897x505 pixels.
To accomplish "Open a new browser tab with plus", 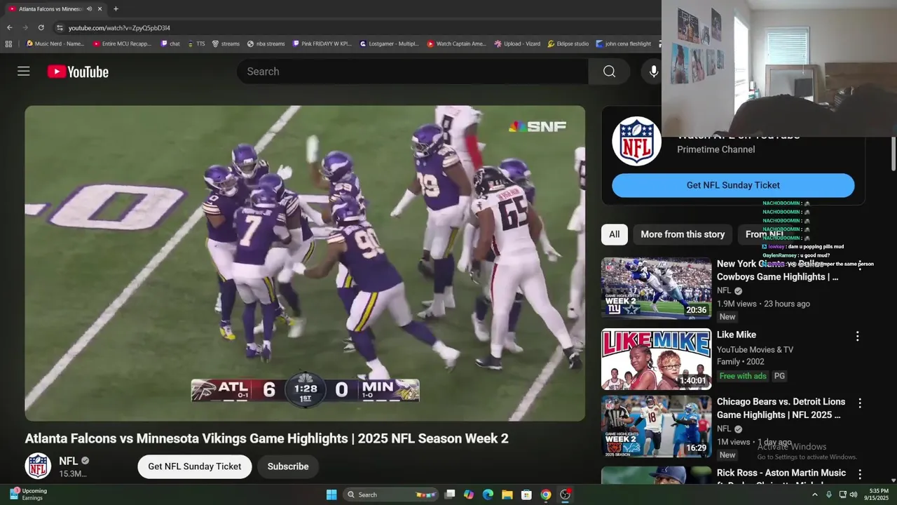I will (116, 9).
